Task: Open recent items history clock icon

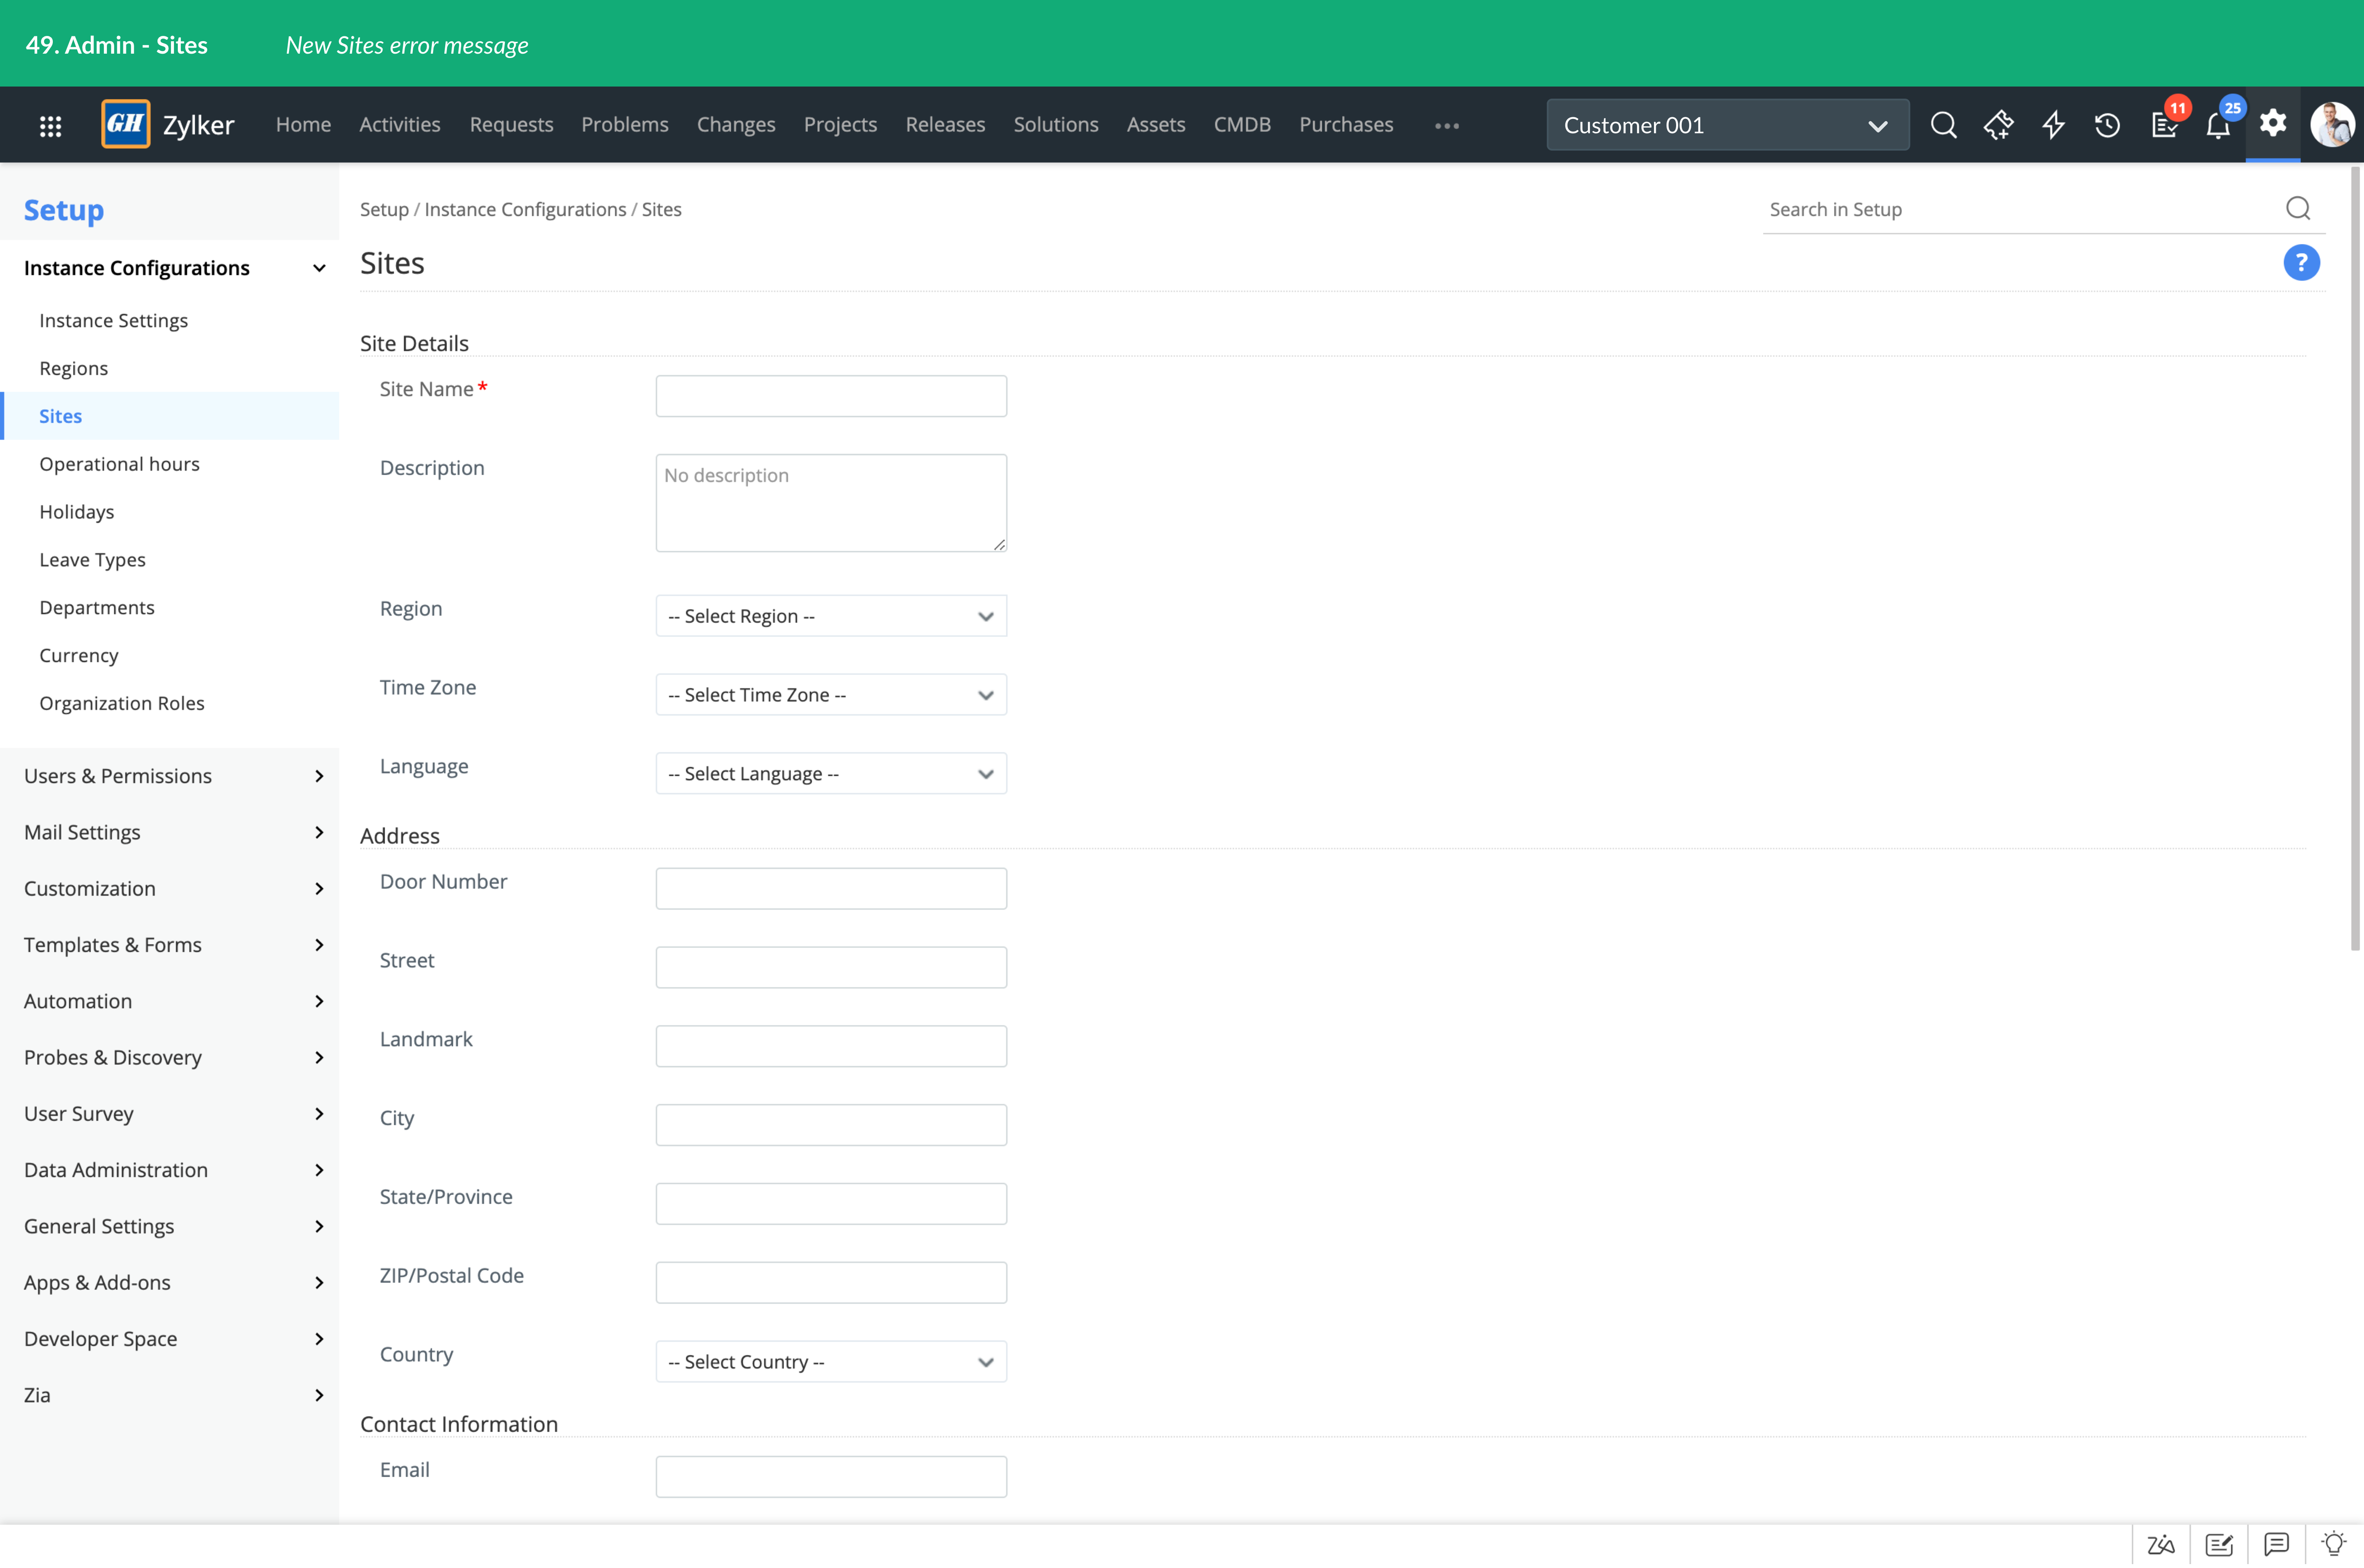Action: [2107, 125]
